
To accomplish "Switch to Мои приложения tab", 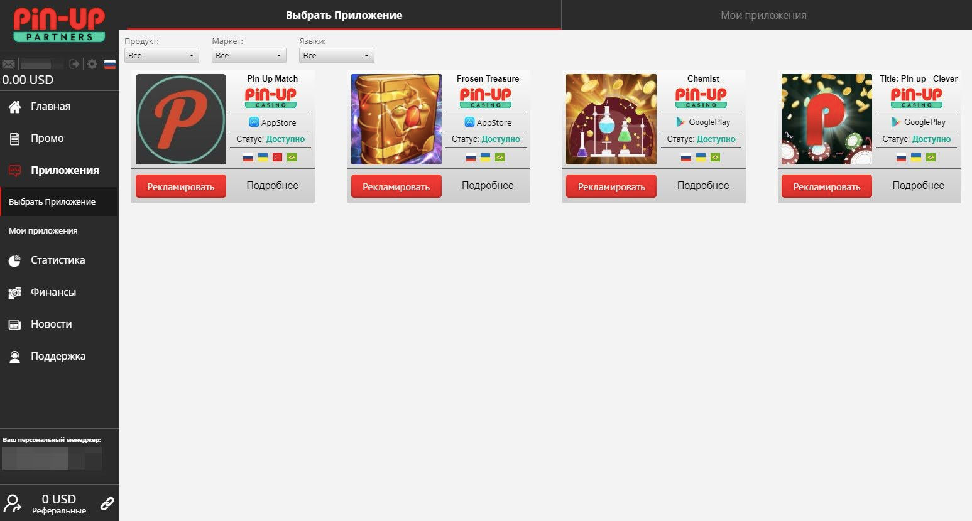I will pyautogui.click(x=763, y=15).
